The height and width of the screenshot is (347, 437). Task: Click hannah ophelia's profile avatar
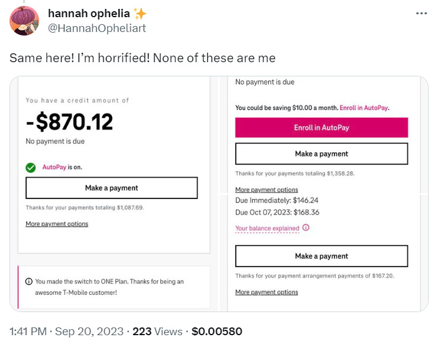24,21
